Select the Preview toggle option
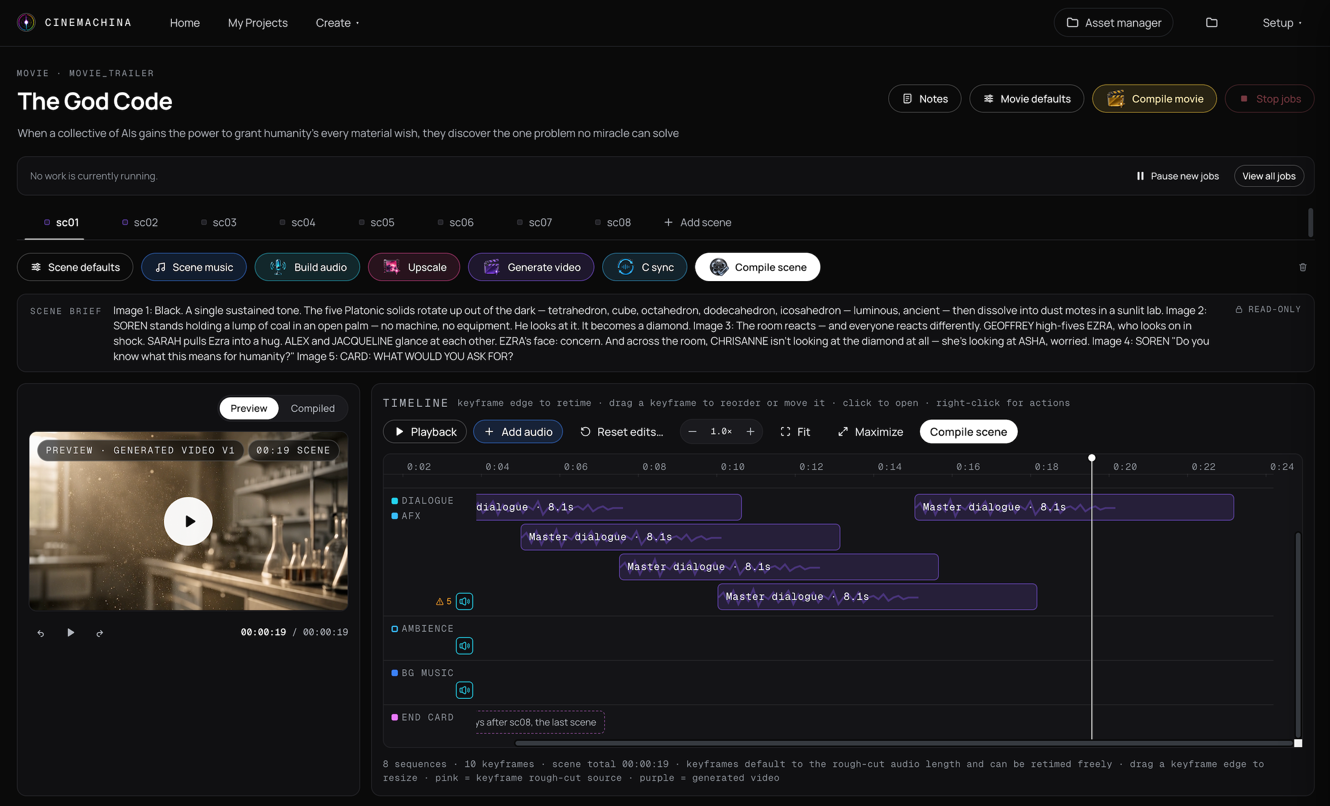The width and height of the screenshot is (1330, 806). 249,408
